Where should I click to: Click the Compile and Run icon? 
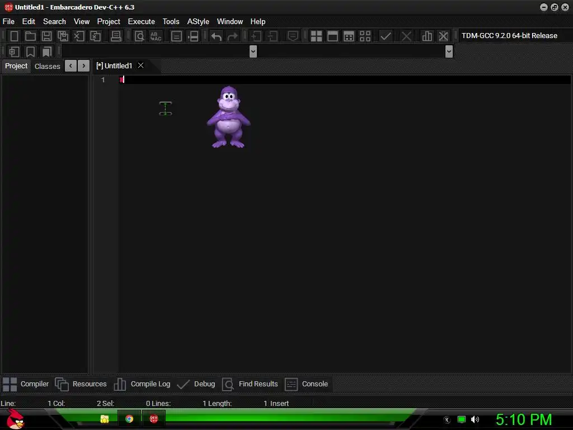point(349,36)
